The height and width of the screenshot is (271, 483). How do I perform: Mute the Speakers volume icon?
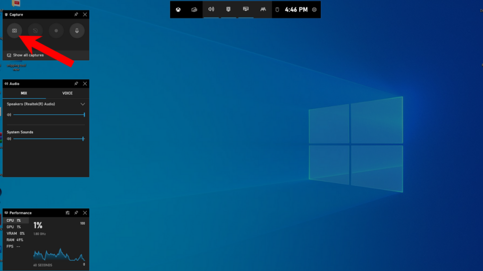tap(9, 115)
